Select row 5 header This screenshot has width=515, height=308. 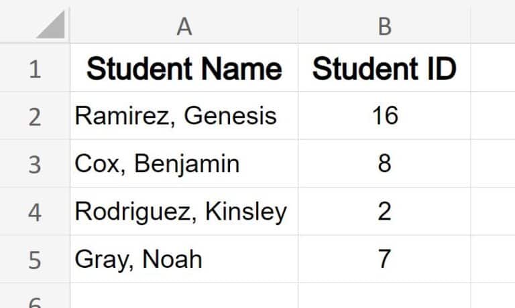(35, 259)
